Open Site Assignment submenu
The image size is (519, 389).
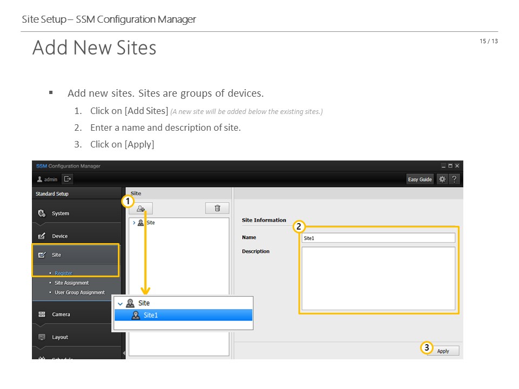71,283
